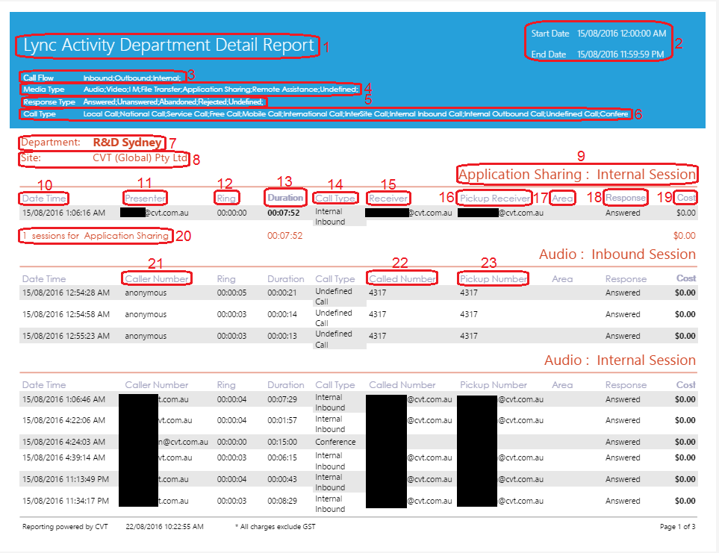Click the 'Receiver' column header
719x553 pixels.
tap(388, 199)
